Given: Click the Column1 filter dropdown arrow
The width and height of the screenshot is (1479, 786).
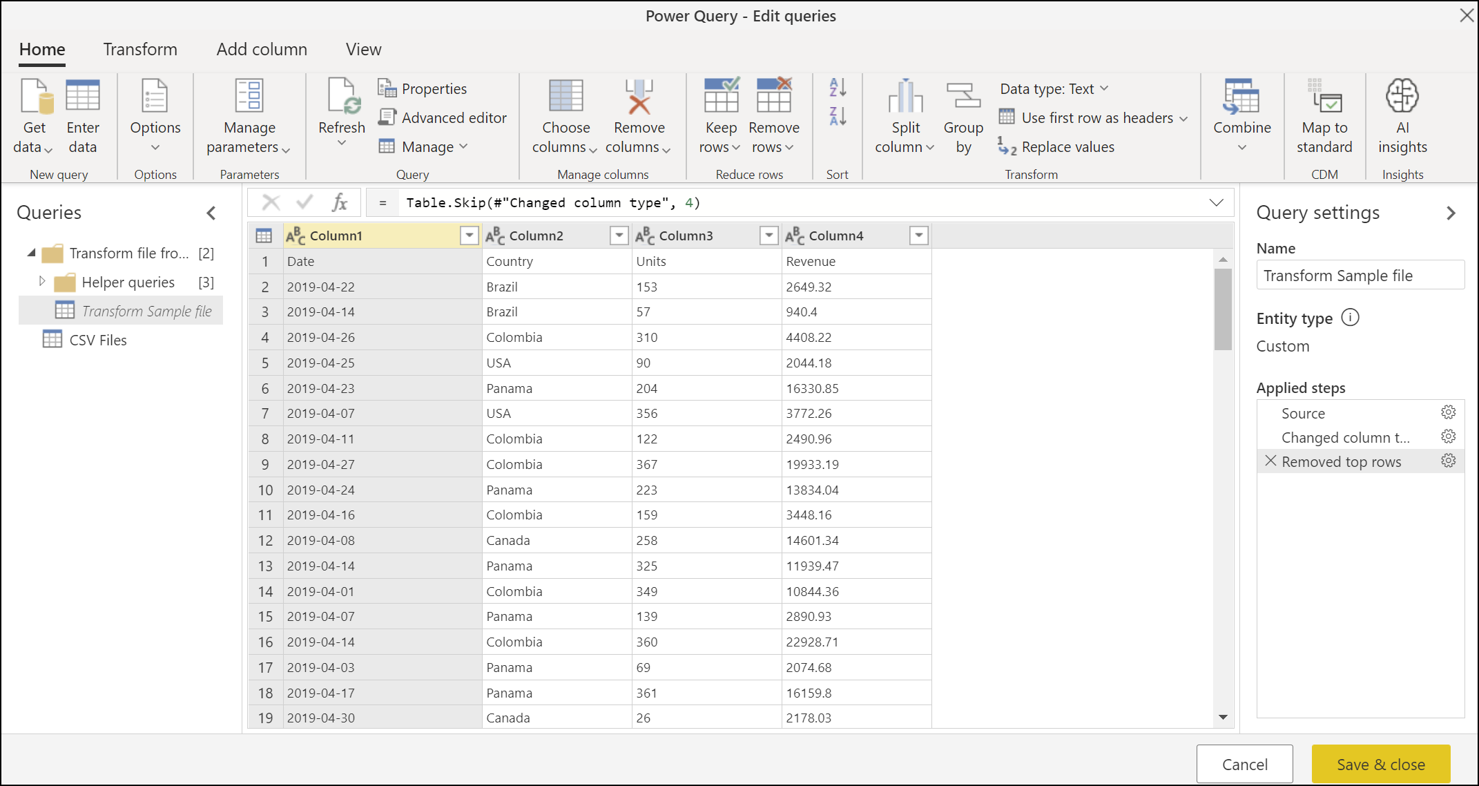Looking at the screenshot, I should click(x=470, y=235).
